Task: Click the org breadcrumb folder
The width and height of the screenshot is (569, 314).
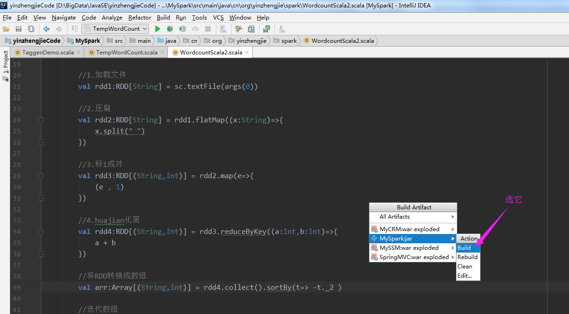Action: point(213,40)
